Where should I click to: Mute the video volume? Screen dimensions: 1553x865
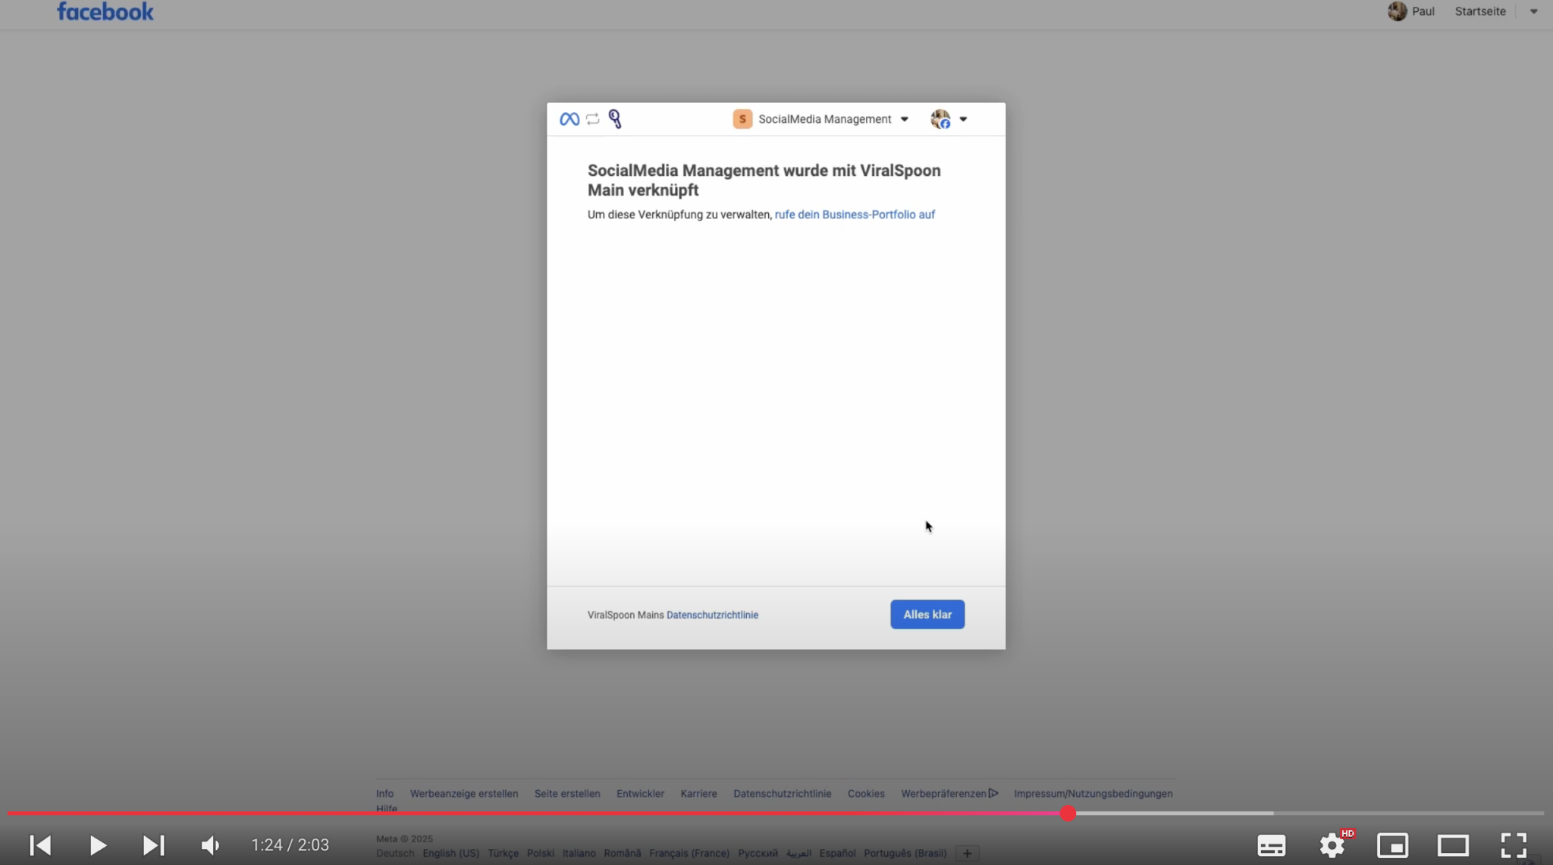pyautogui.click(x=210, y=845)
